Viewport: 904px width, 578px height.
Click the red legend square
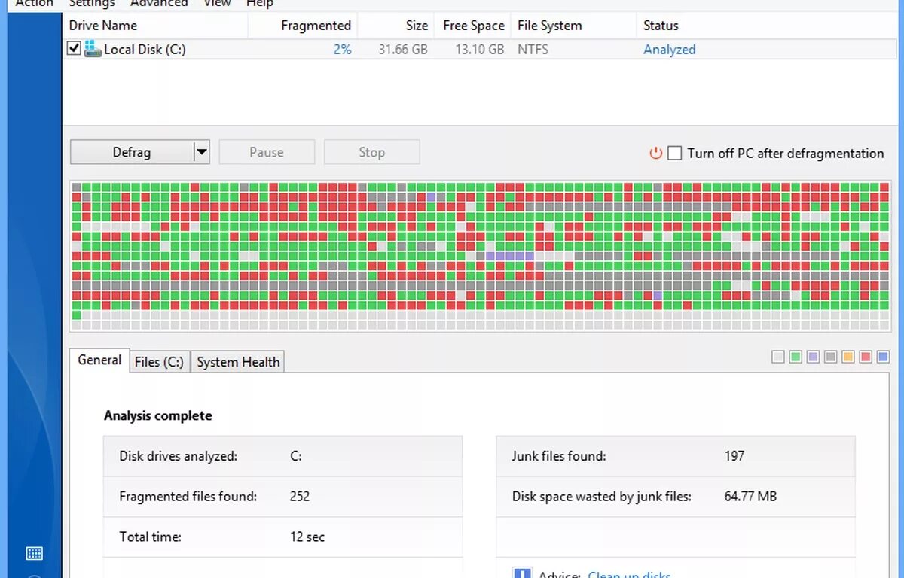click(x=866, y=357)
